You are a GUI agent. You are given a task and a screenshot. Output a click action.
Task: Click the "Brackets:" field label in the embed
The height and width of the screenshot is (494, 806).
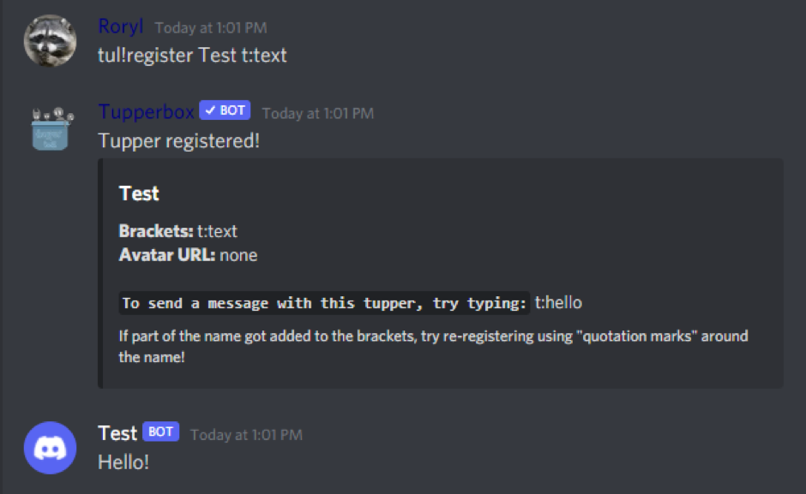(156, 231)
